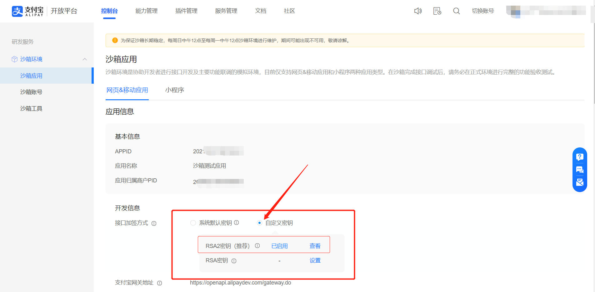Click info icon beside RSA2密钥(推荐)
The height and width of the screenshot is (292, 595).
(257, 246)
